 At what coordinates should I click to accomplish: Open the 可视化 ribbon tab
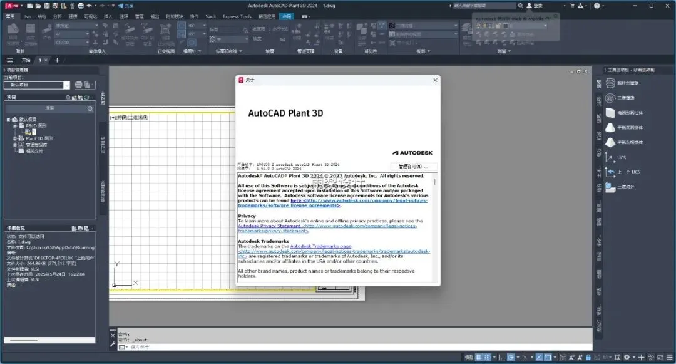click(x=91, y=16)
